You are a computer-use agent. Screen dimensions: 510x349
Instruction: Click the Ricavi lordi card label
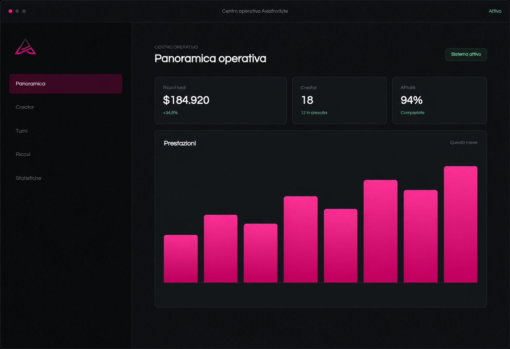(174, 88)
